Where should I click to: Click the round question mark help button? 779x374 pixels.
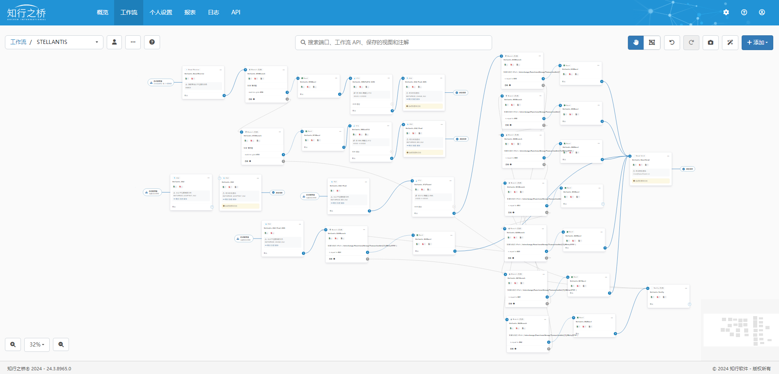[152, 42]
